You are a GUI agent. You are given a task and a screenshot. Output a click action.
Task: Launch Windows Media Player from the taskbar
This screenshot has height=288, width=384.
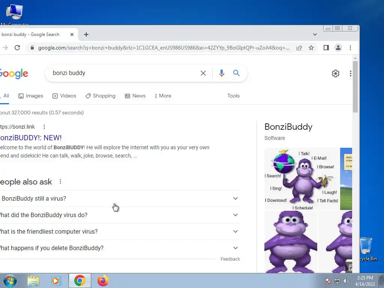click(x=56, y=281)
